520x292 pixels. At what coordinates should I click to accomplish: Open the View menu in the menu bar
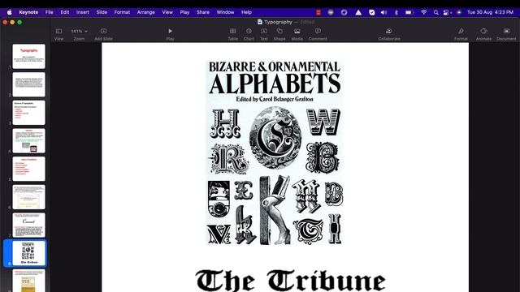click(x=167, y=12)
